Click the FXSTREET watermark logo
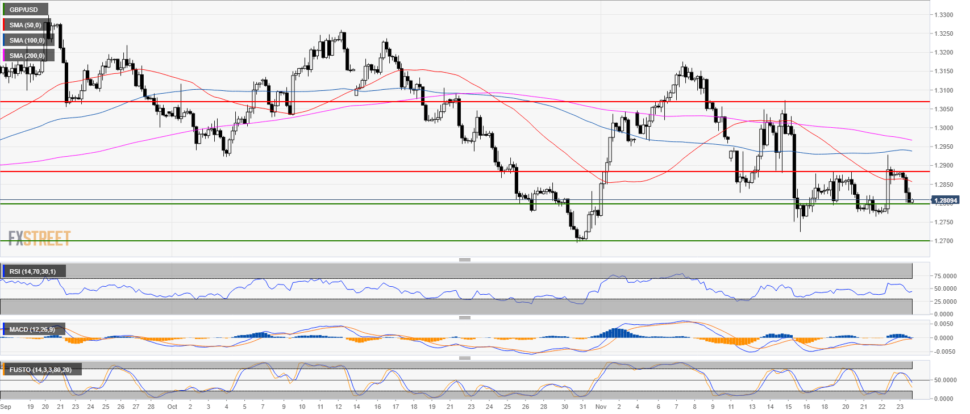This screenshot has width=970, height=414. click(39, 239)
